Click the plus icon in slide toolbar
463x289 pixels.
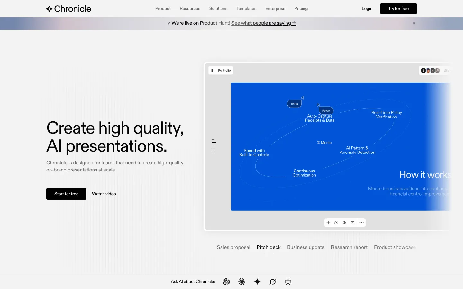pyautogui.click(x=328, y=223)
